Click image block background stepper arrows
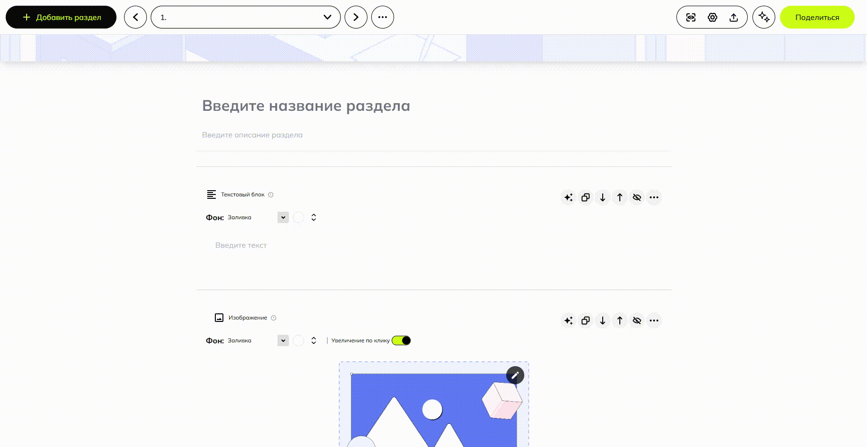 [x=314, y=340]
